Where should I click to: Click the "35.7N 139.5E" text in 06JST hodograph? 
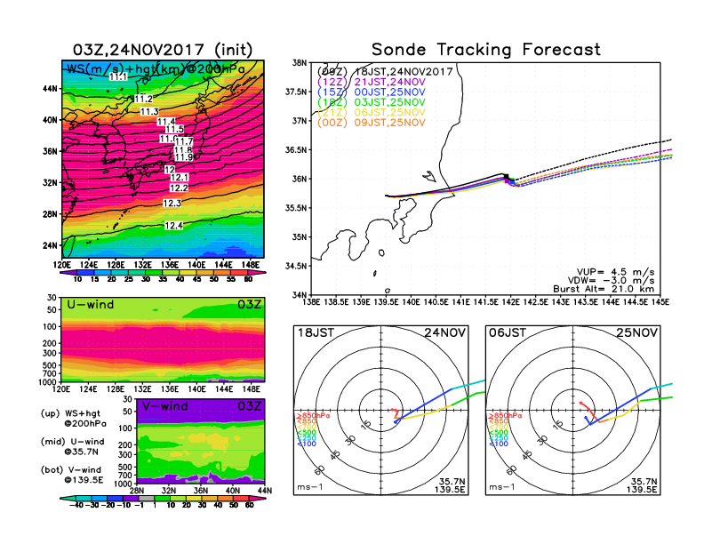(642, 485)
